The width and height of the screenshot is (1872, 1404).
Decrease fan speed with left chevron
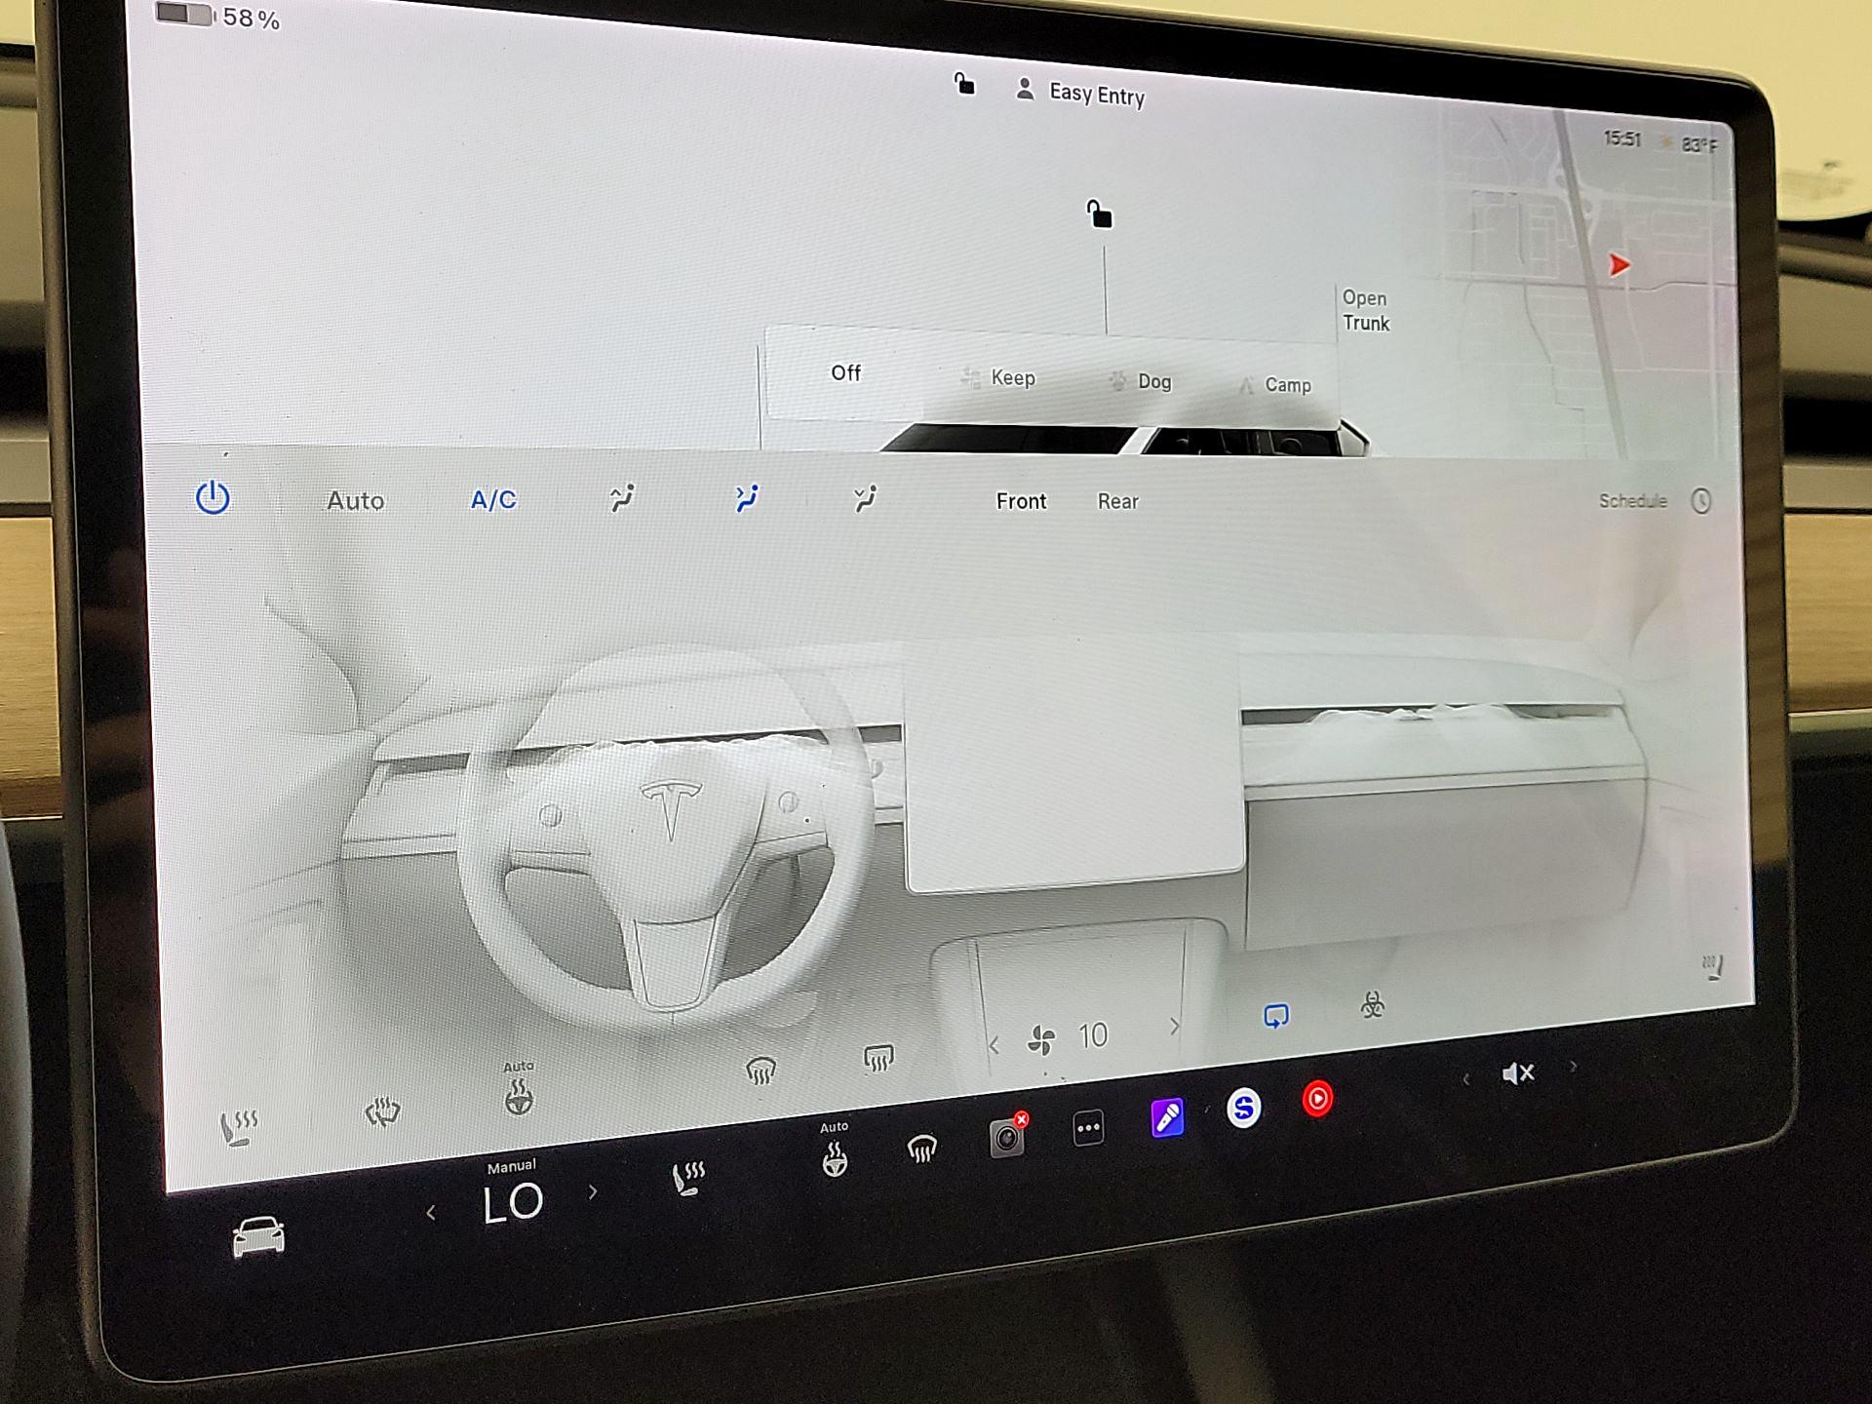[x=994, y=1046]
